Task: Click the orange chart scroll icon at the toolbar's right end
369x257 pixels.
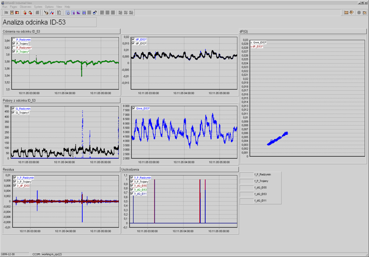Action: click(x=346, y=13)
